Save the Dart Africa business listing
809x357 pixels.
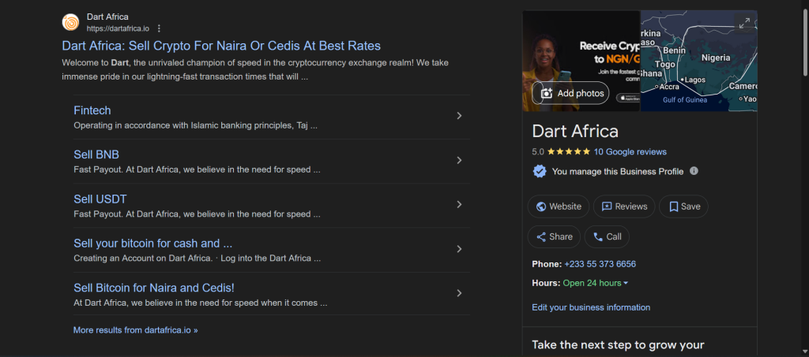pyautogui.click(x=683, y=206)
